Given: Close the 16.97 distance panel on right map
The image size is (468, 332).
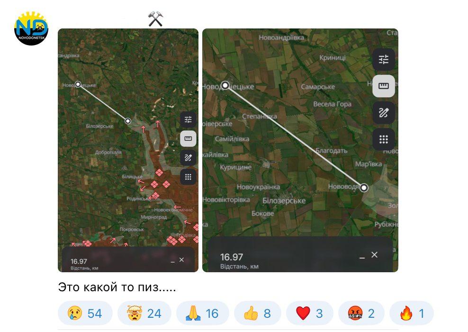Looking at the screenshot, I should (x=374, y=255).
